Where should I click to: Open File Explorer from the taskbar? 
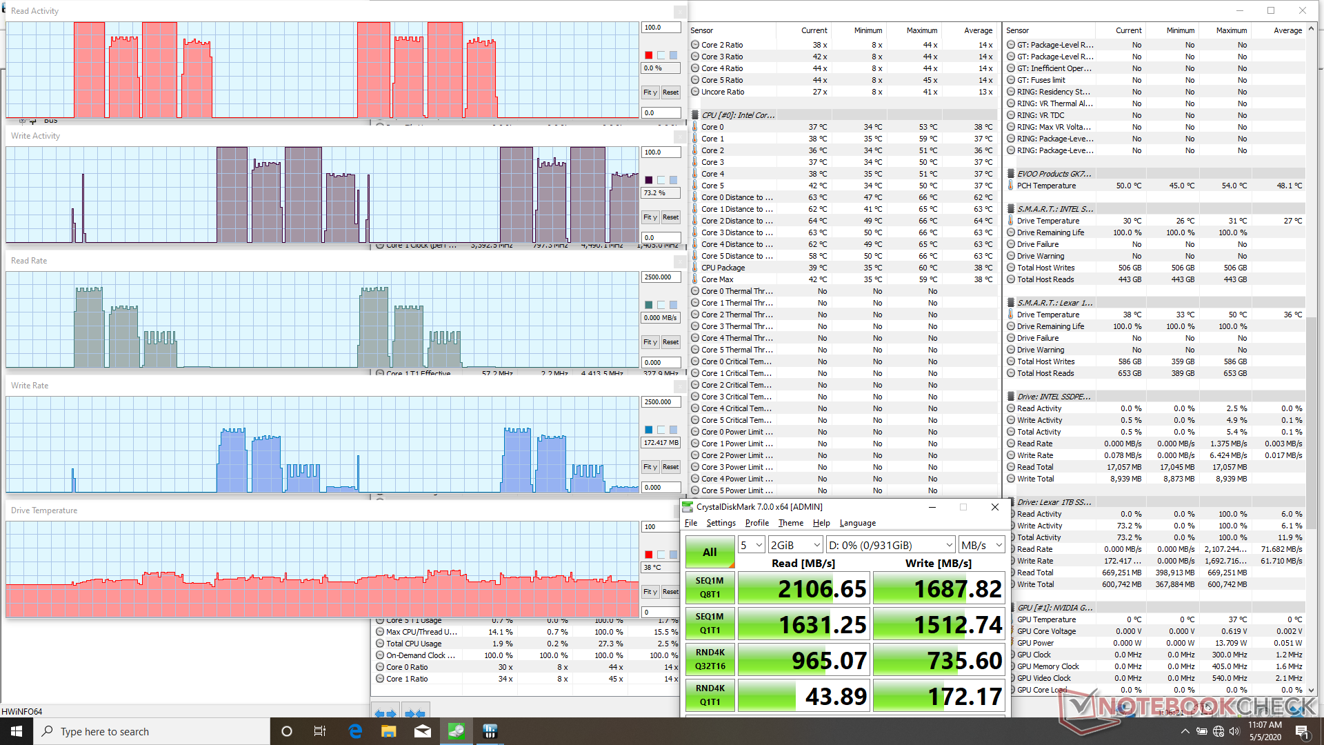[389, 731]
